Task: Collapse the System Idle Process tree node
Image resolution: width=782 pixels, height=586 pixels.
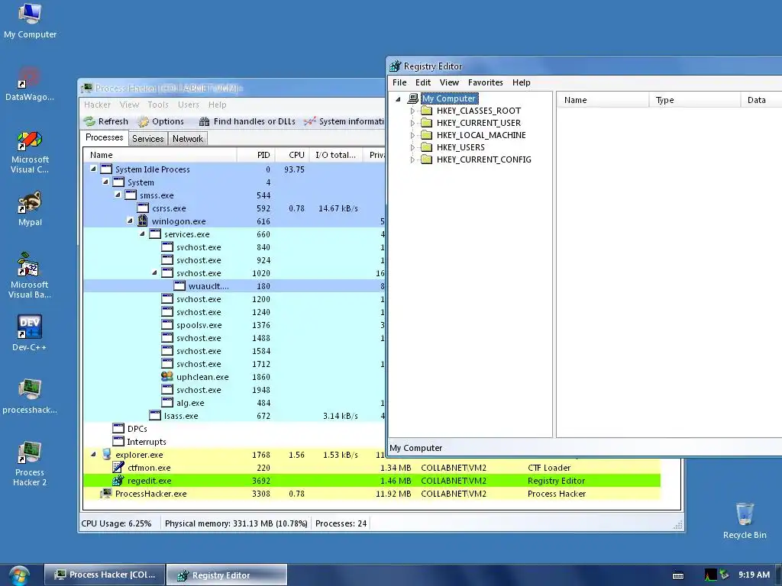Action: point(93,169)
